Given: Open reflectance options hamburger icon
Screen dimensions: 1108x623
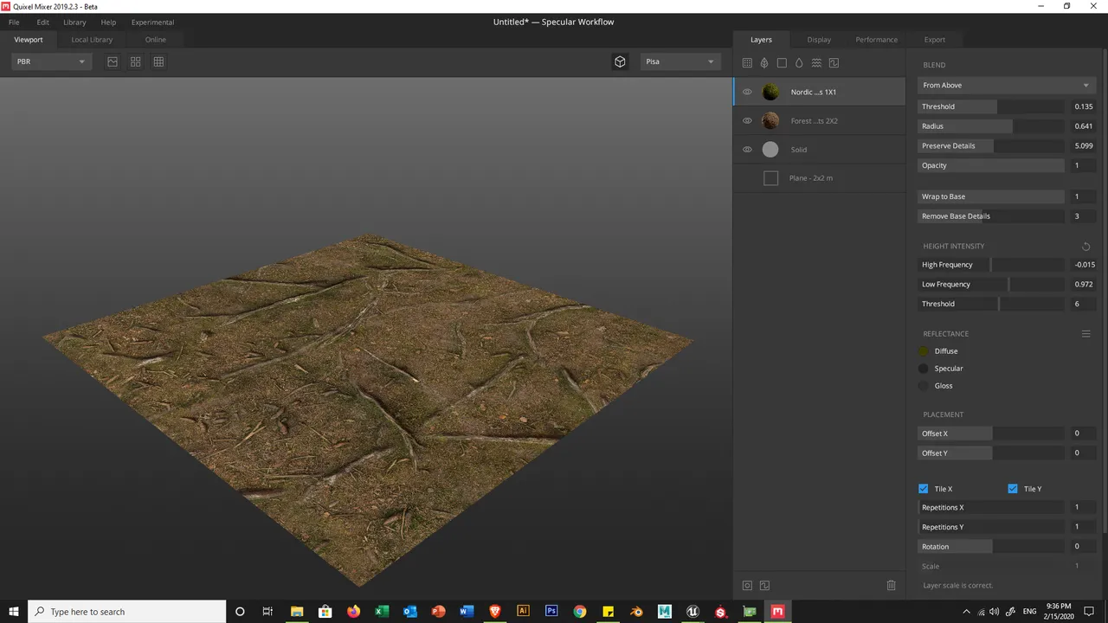Looking at the screenshot, I should (x=1085, y=334).
